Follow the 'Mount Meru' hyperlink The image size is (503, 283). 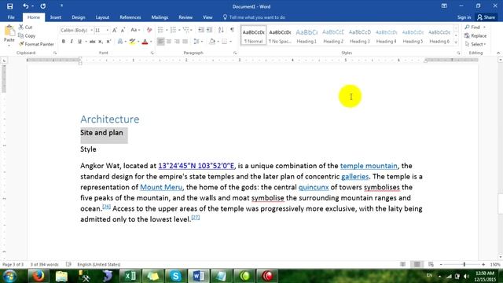coord(161,187)
